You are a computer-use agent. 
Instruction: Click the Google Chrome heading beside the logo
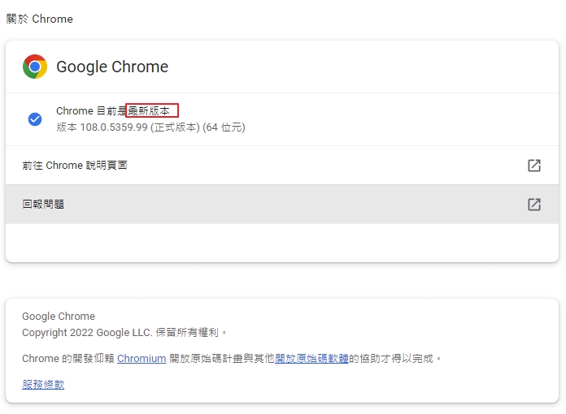click(x=112, y=67)
